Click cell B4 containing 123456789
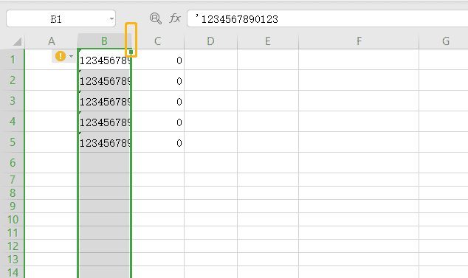468x278 pixels. [x=105, y=122]
